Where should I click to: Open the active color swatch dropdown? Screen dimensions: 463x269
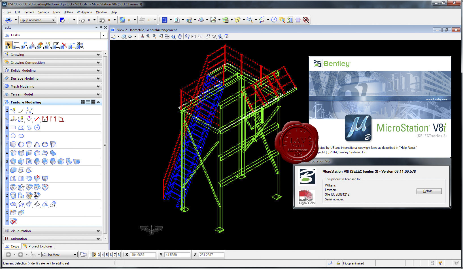(x=75, y=20)
